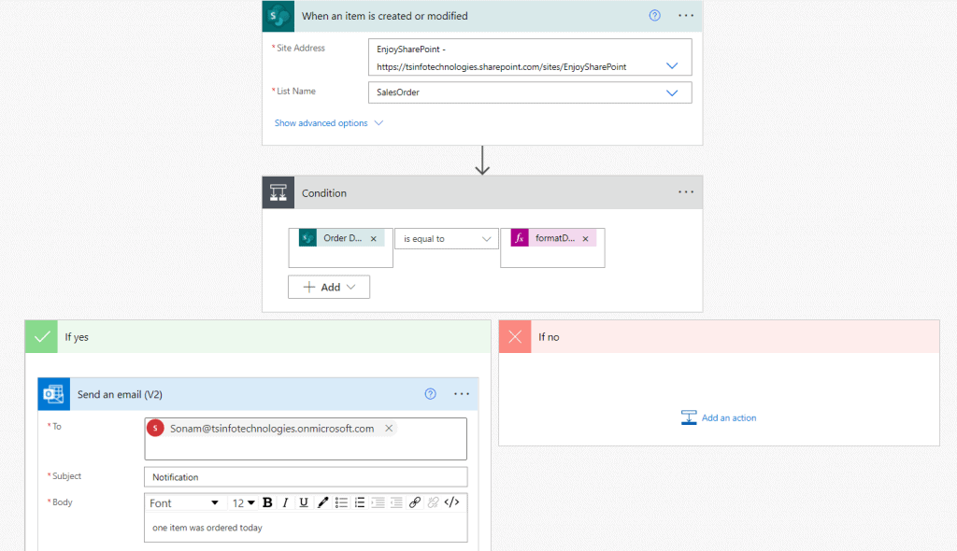Click 'When an item is created or modified' title
This screenshot has height=551, width=957.
pyautogui.click(x=384, y=16)
